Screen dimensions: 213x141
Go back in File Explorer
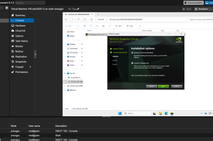[x=66, y=19]
